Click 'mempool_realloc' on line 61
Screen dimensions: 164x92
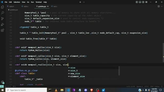coord(37,65)
